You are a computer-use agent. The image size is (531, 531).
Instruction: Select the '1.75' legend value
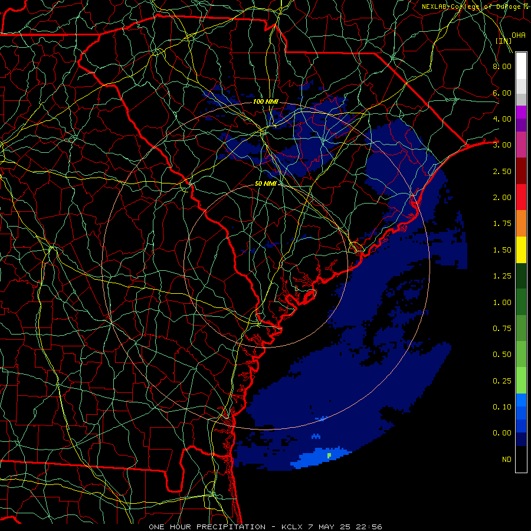pyautogui.click(x=502, y=224)
